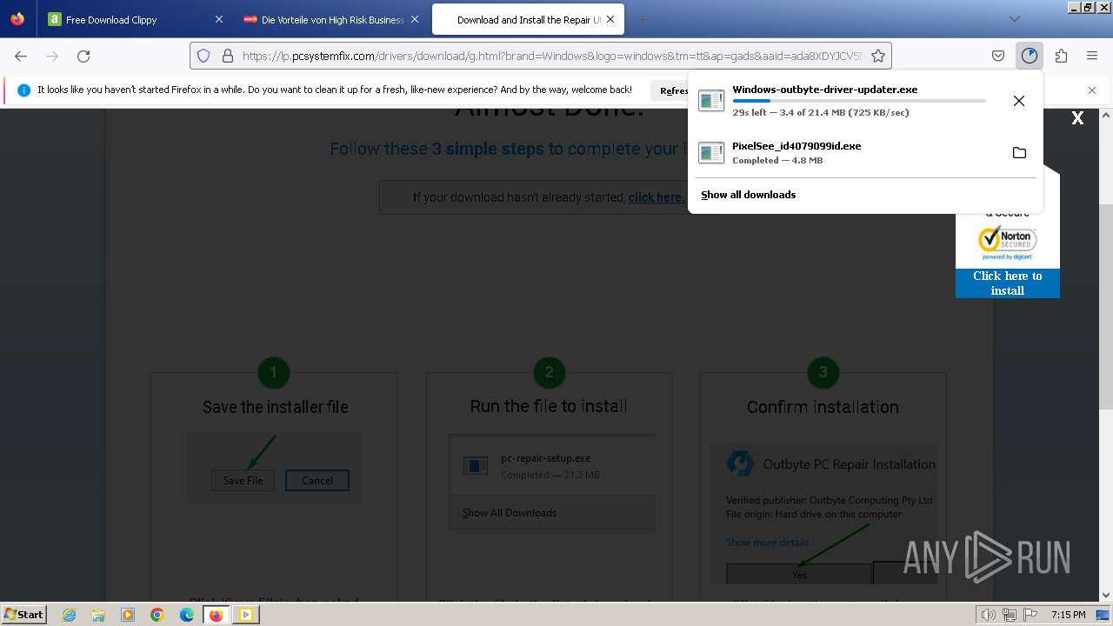View site security padlock information
This screenshot has width=1113, height=626.
pos(228,56)
